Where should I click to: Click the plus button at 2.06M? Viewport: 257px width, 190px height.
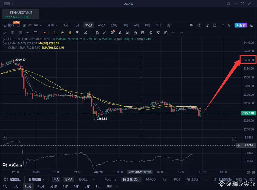click(x=239, y=145)
